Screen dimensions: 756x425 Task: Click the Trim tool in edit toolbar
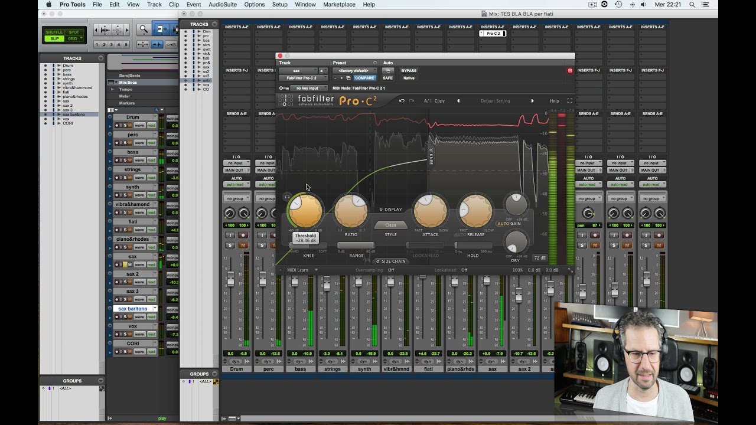click(162, 29)
